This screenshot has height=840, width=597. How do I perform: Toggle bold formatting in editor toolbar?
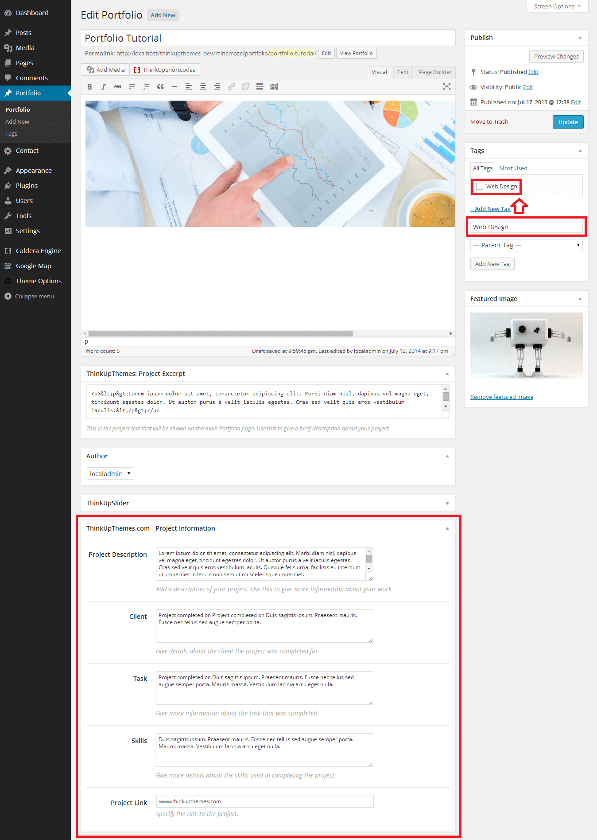(89, 87)
